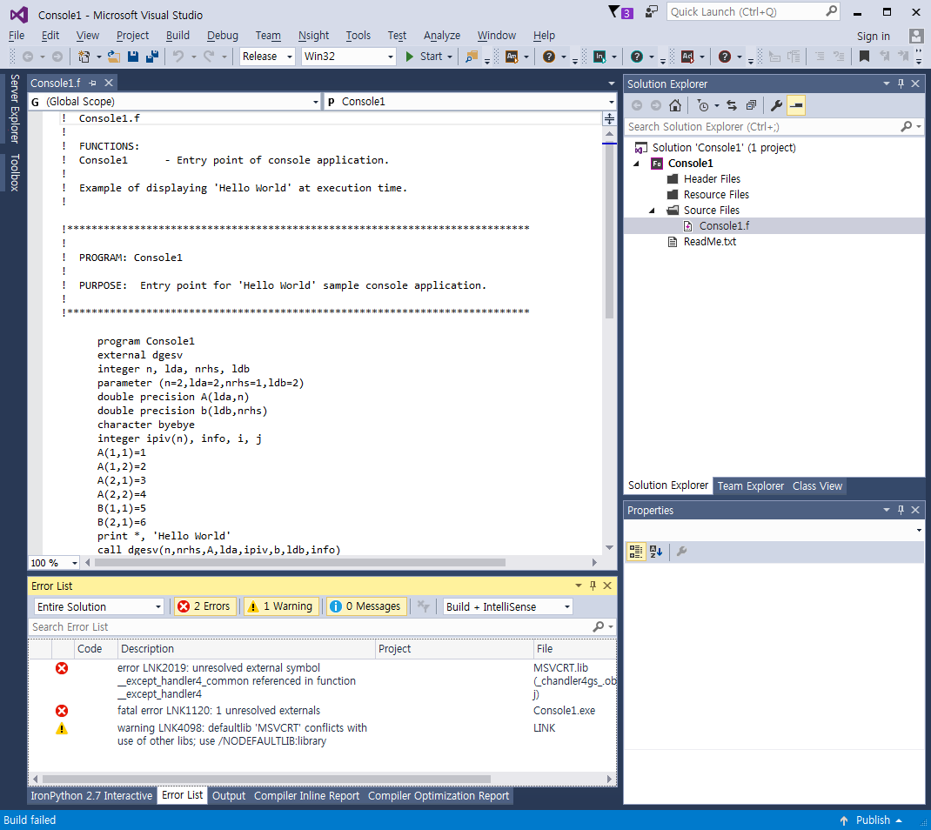Open the Debug menu
The image size is (931, 830).
click(222, 36)
